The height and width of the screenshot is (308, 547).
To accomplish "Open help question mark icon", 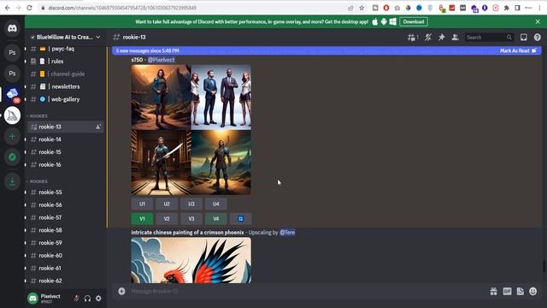I will [x=538, y=37].
